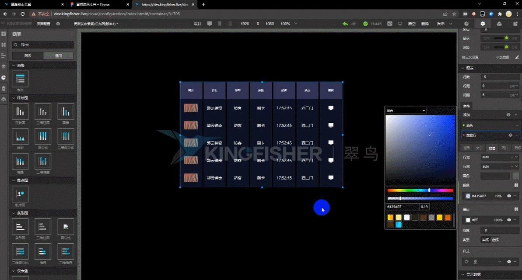The image size is (522, 280).
Task: Click the address bar URL
Action: point(117,14)
